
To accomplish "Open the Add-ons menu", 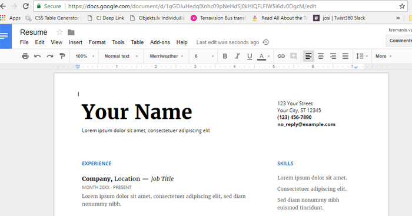I will [160, 42].
